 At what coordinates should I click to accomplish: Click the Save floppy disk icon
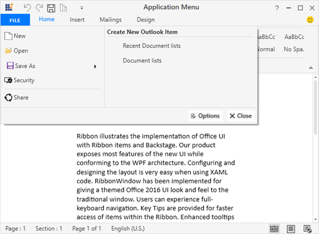[51, 8]
